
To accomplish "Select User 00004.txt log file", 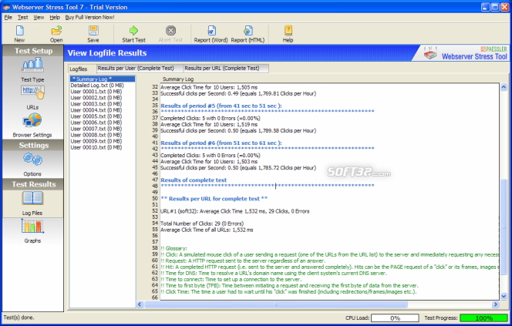I will tap(96, 110).
